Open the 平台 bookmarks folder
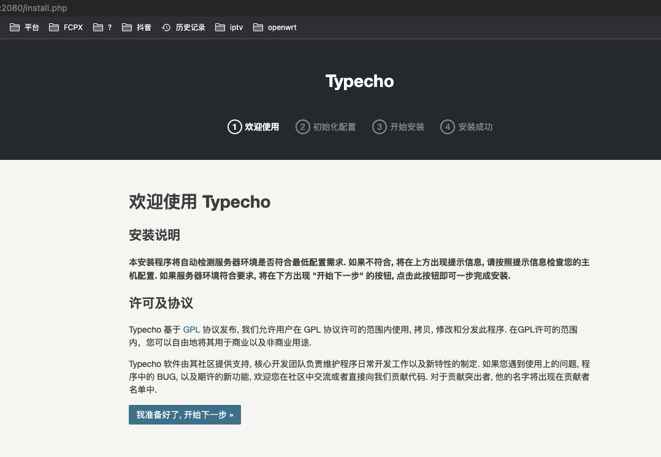The image size is (661, 457). pos(25,28)
